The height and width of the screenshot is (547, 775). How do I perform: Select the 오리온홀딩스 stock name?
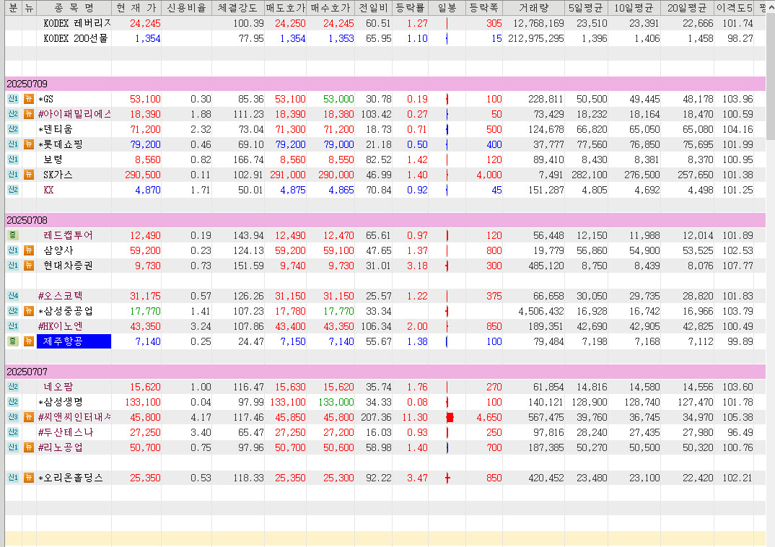click(x=71, y=478)
